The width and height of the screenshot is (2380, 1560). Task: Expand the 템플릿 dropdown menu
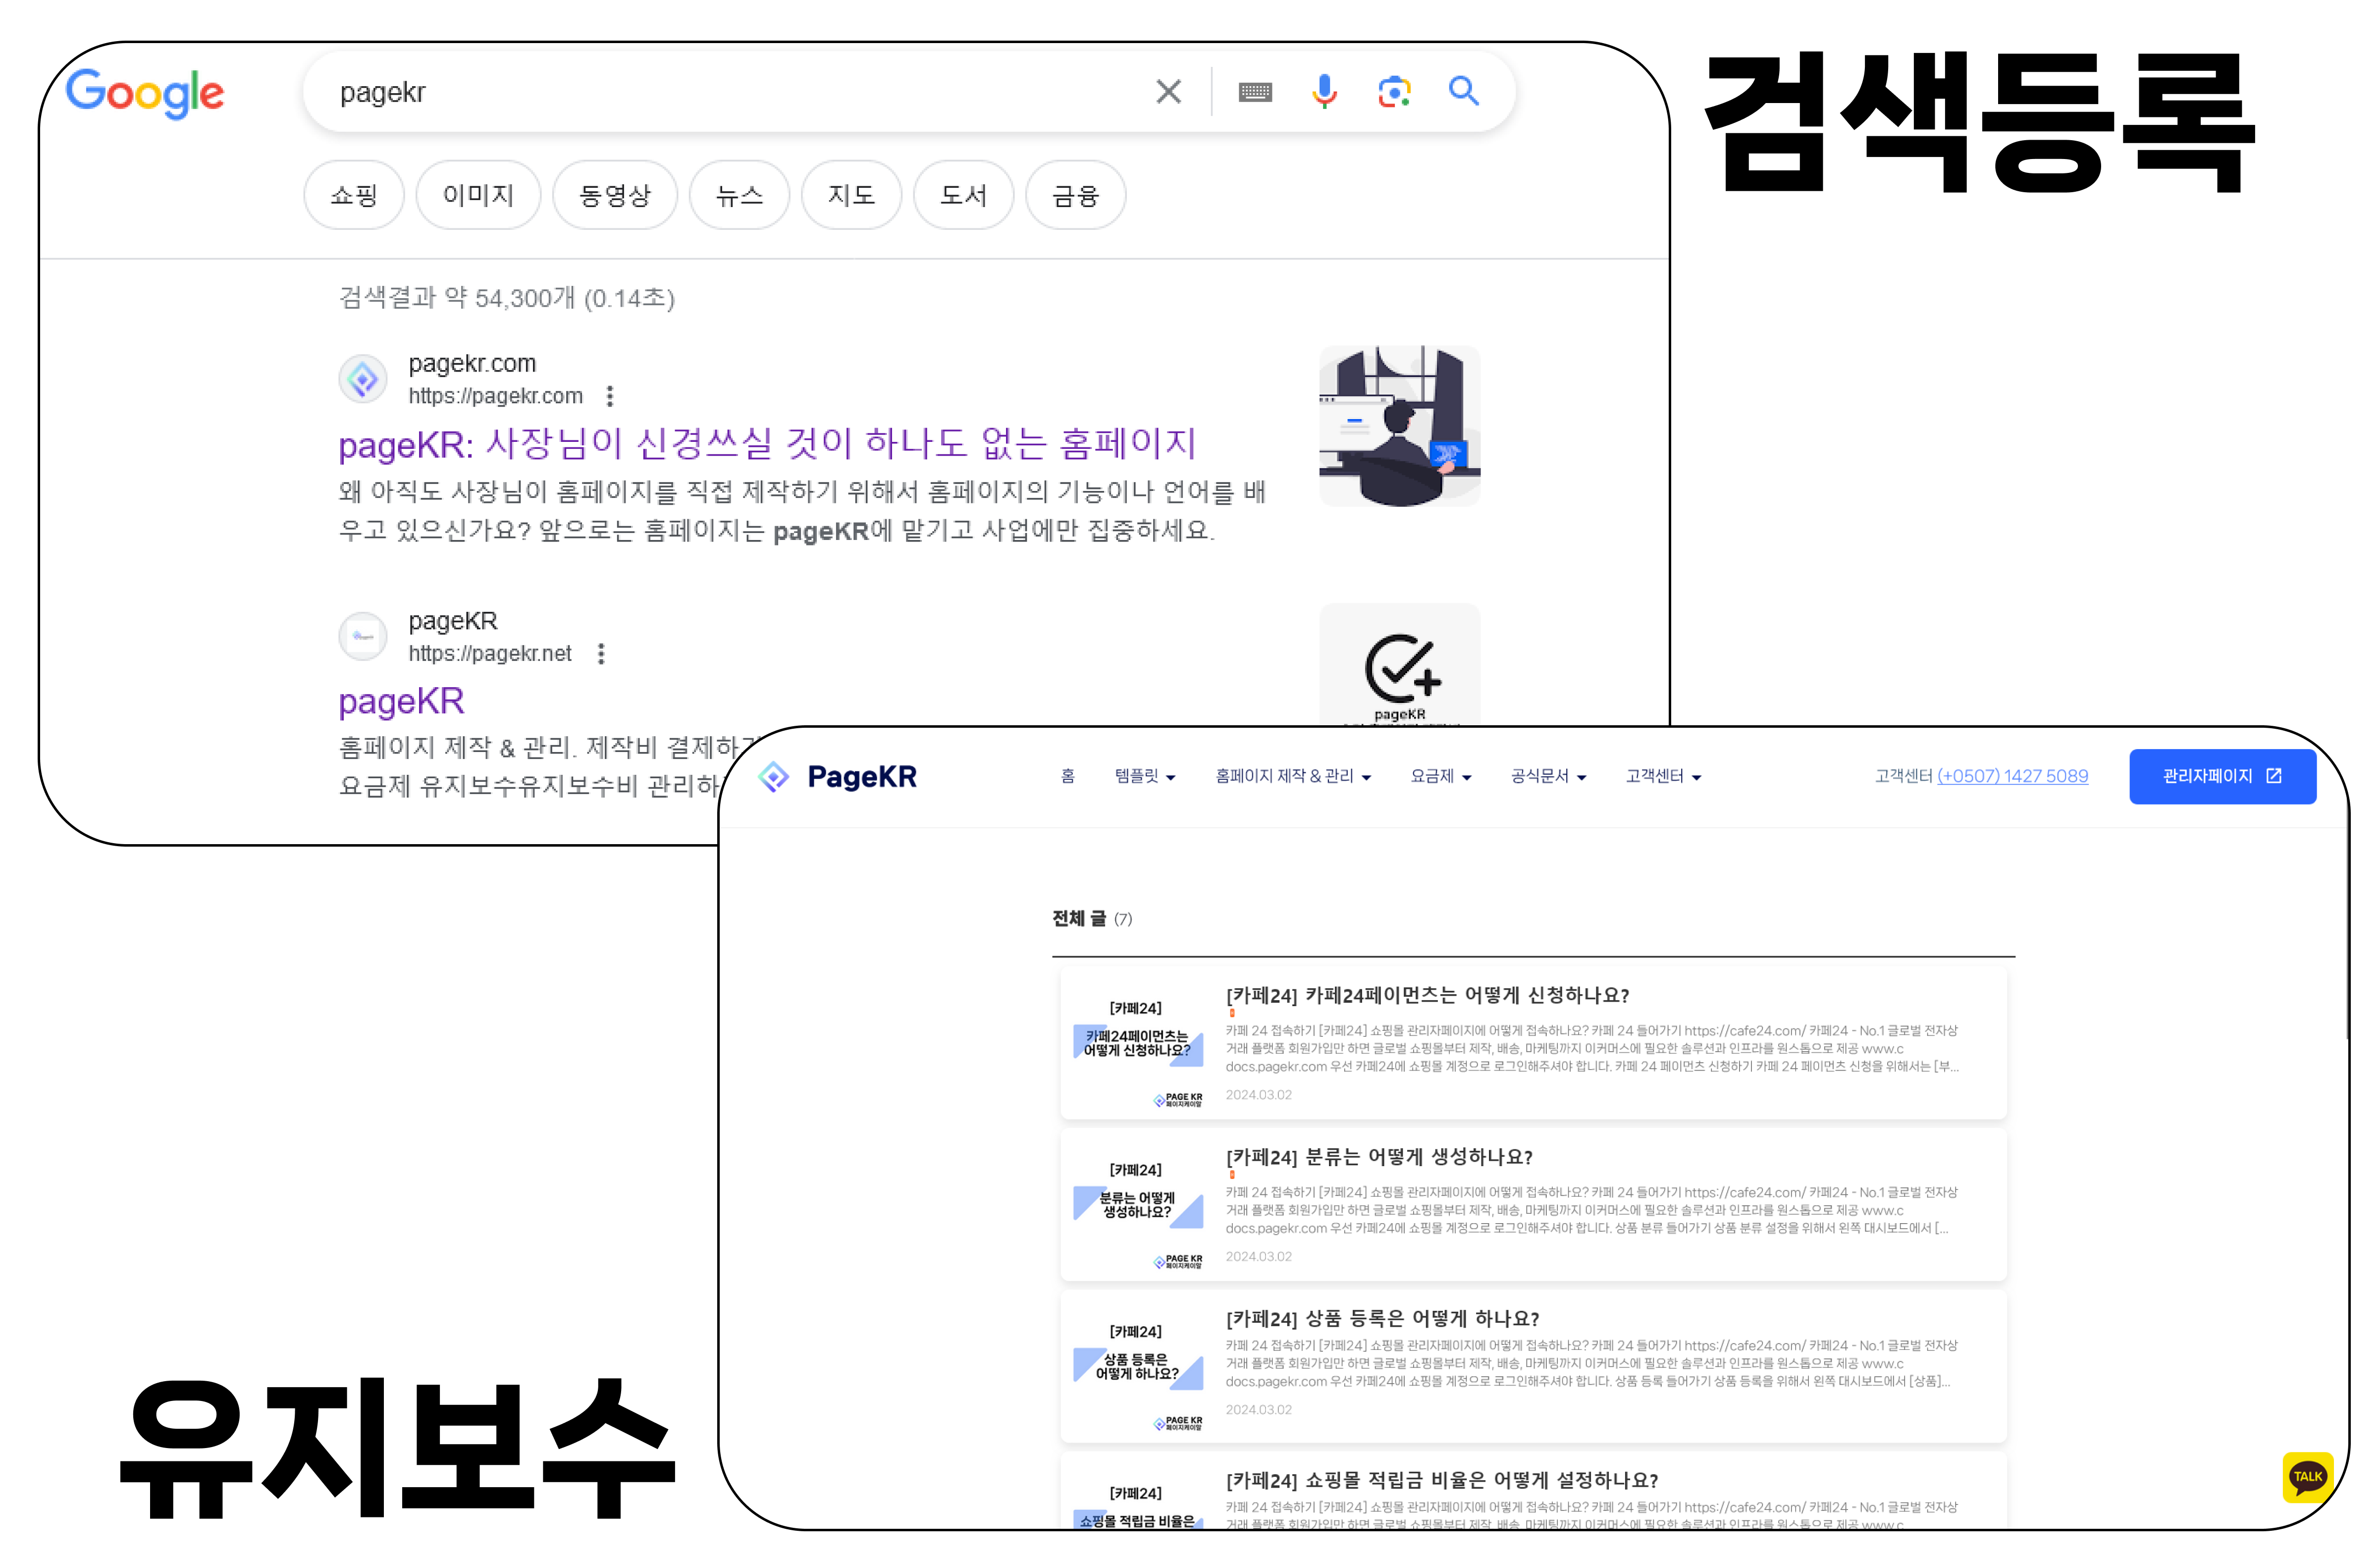1145,777
